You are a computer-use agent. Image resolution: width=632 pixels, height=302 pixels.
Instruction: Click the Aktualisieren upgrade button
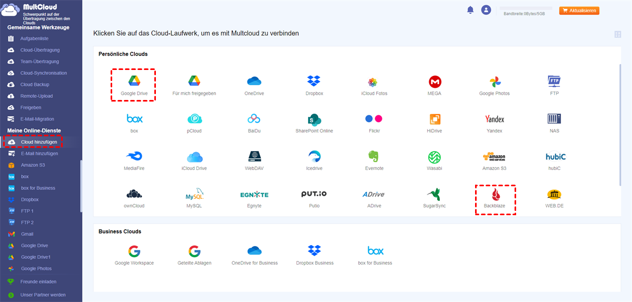[579, 11]
